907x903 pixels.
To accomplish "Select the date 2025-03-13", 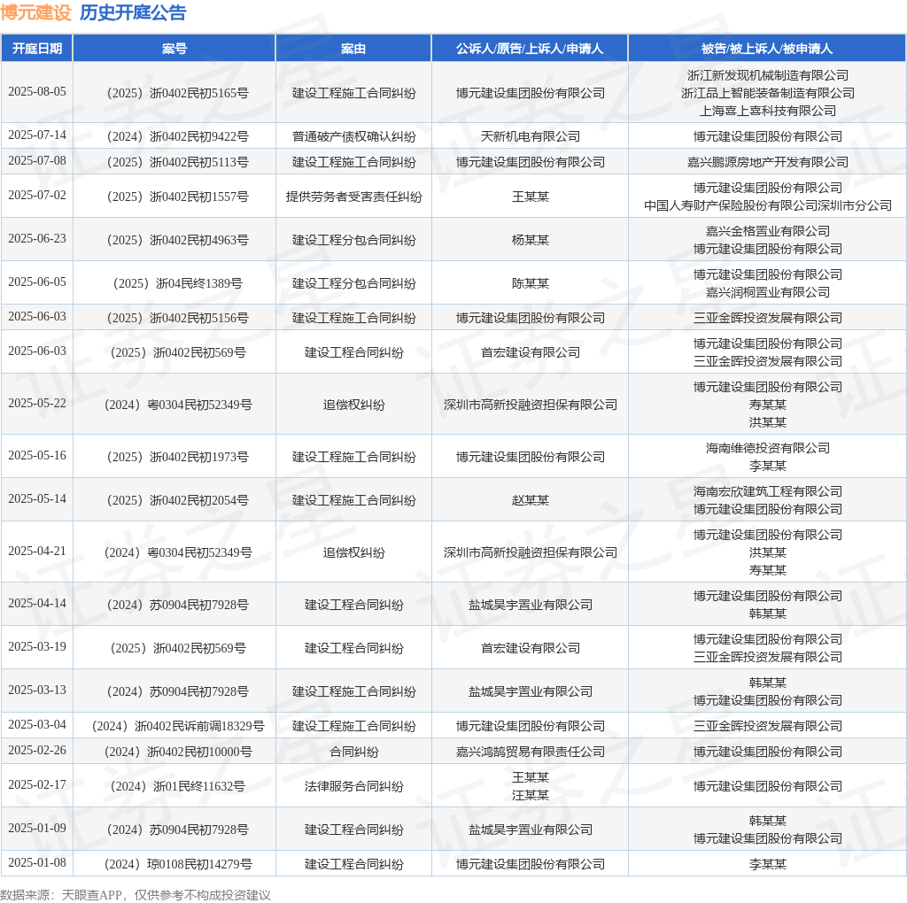I will [37, 691].
